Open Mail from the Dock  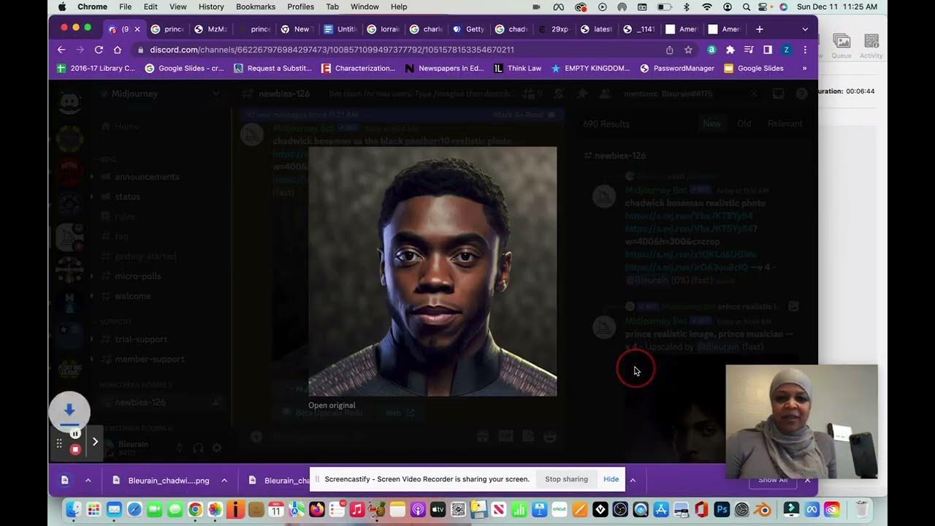pyautogui.click(x=114, y=509)
